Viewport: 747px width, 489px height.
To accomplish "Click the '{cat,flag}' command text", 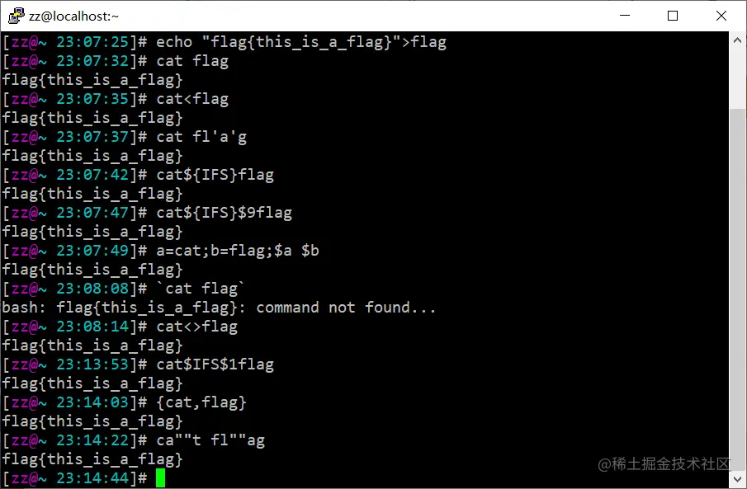I will coord(201,402).
